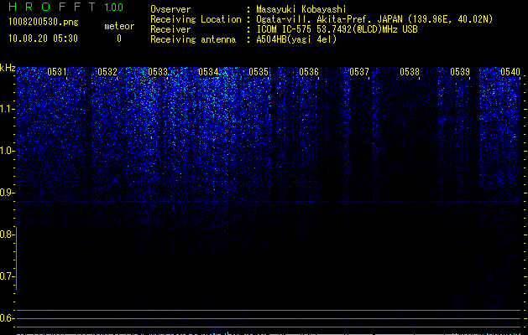The height and width of the screenshot is (335, 528).
Task: Click the 0537 time marker
Action: click(x=359, y=72)
